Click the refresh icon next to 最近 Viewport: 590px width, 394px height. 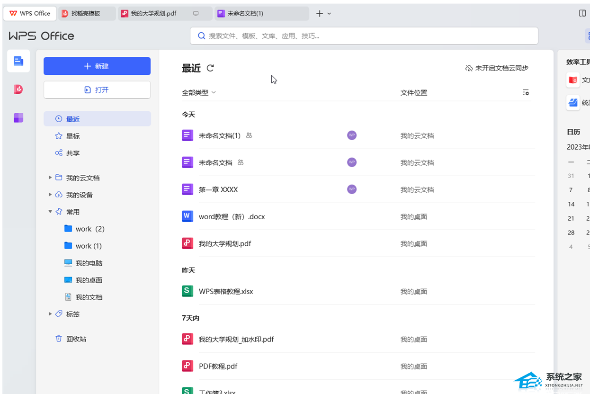pos(210,68)
